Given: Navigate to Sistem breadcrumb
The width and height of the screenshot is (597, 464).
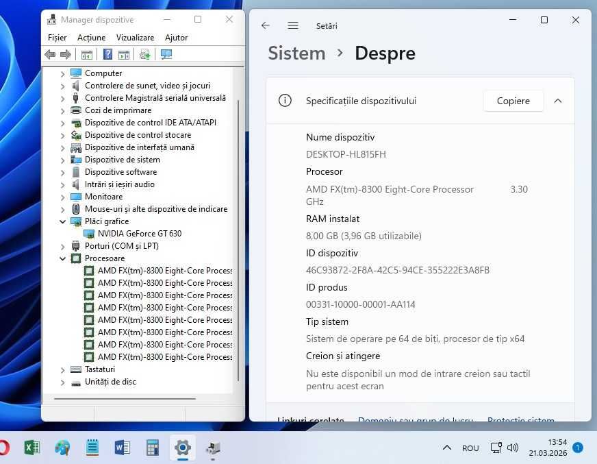Looking at the screenshot, I should point(296,53).
